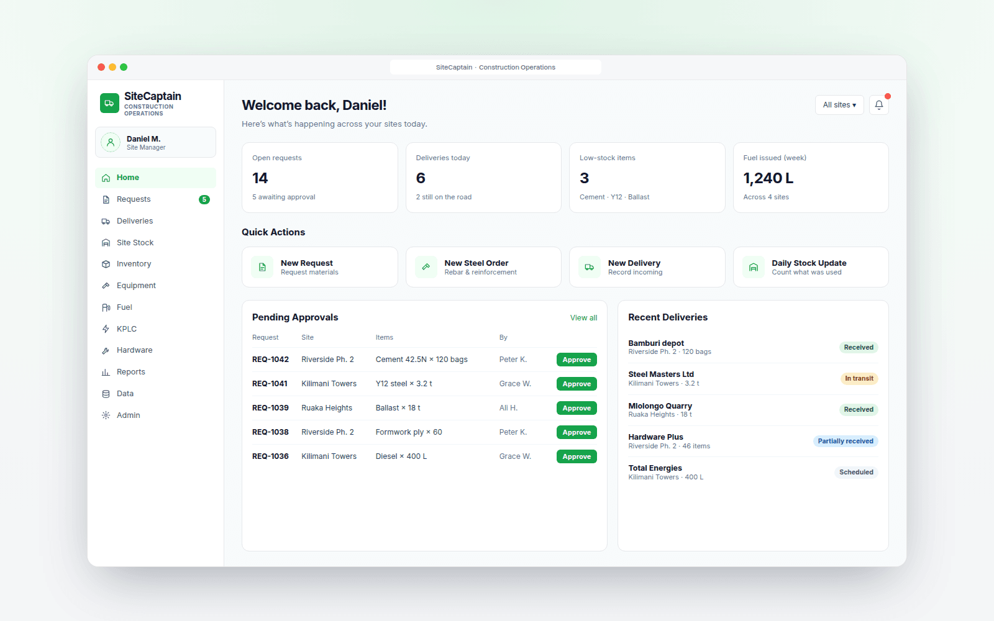Image resolution: width=994 pixels, height=621 pixels.
Task: Approve request REQ-1038
Action: 577,432
